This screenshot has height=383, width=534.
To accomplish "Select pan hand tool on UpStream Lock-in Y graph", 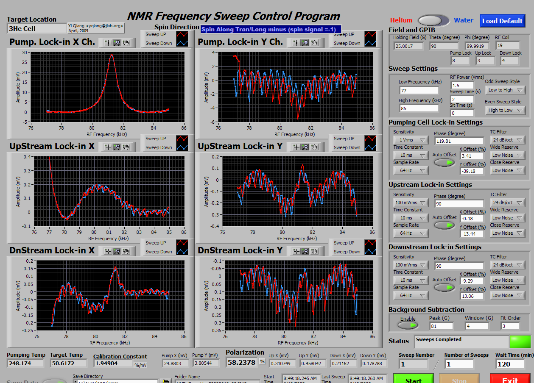I will click(x=314, y=147).
